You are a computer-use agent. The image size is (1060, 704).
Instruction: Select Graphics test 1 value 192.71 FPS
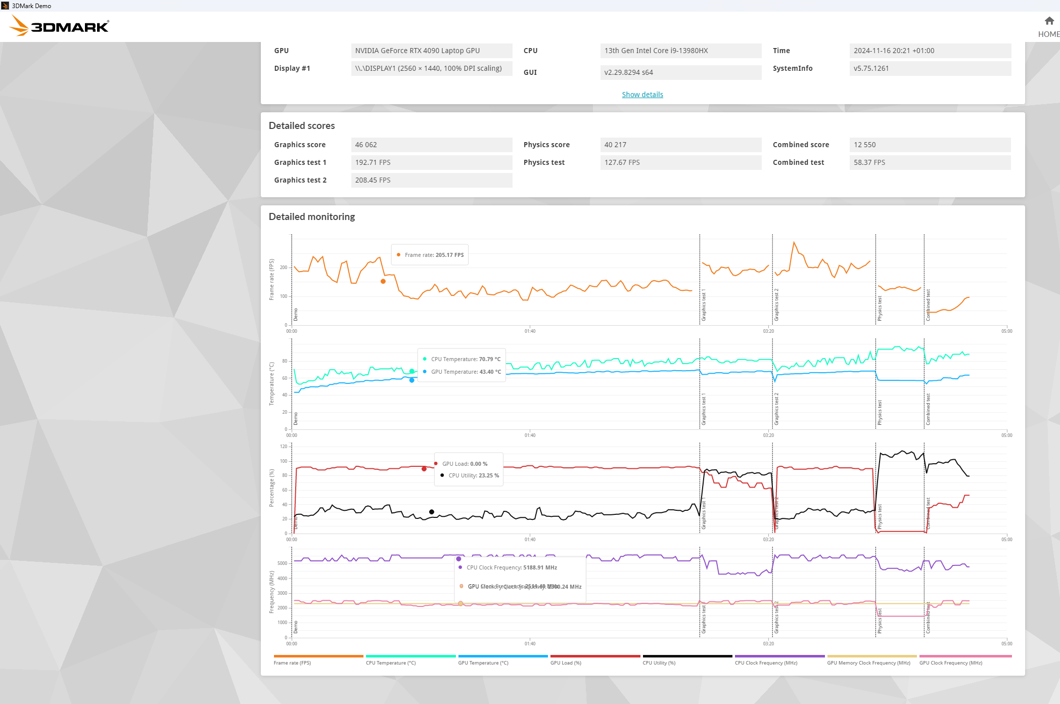click(432, 162)
